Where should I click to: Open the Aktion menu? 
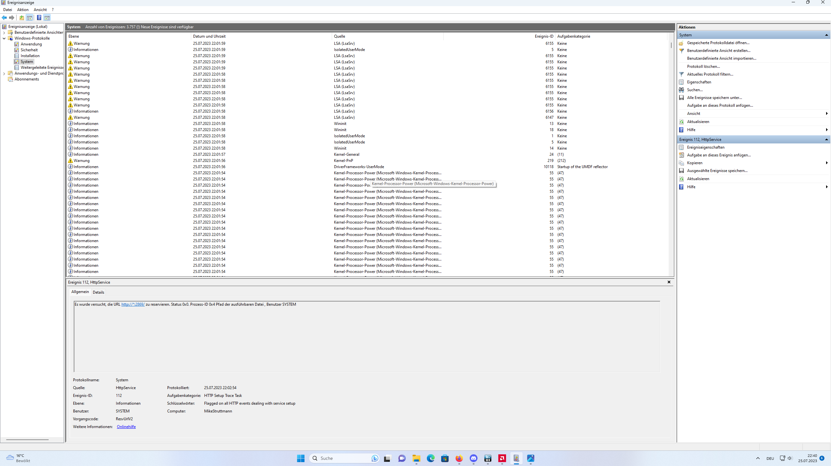23,10
